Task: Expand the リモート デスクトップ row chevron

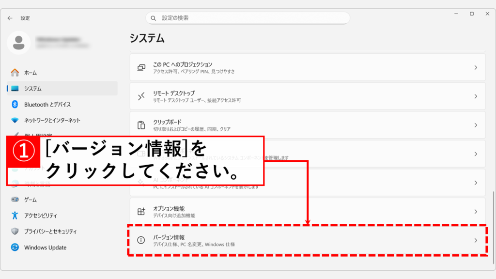Action: [x=476, y=96]
